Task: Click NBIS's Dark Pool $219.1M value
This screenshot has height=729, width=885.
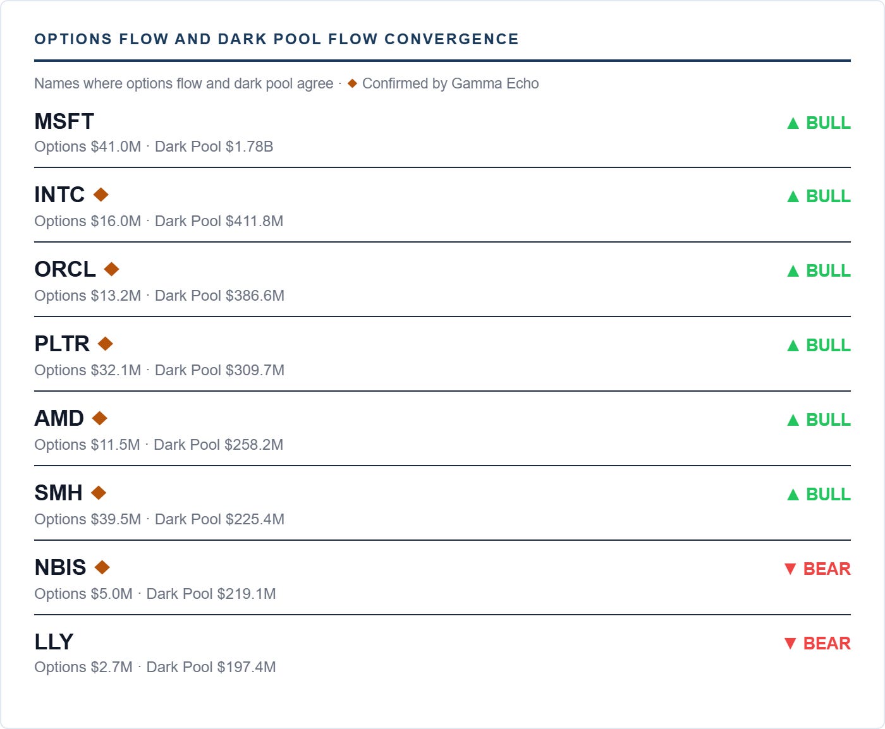Action: [x=211, y=594]
